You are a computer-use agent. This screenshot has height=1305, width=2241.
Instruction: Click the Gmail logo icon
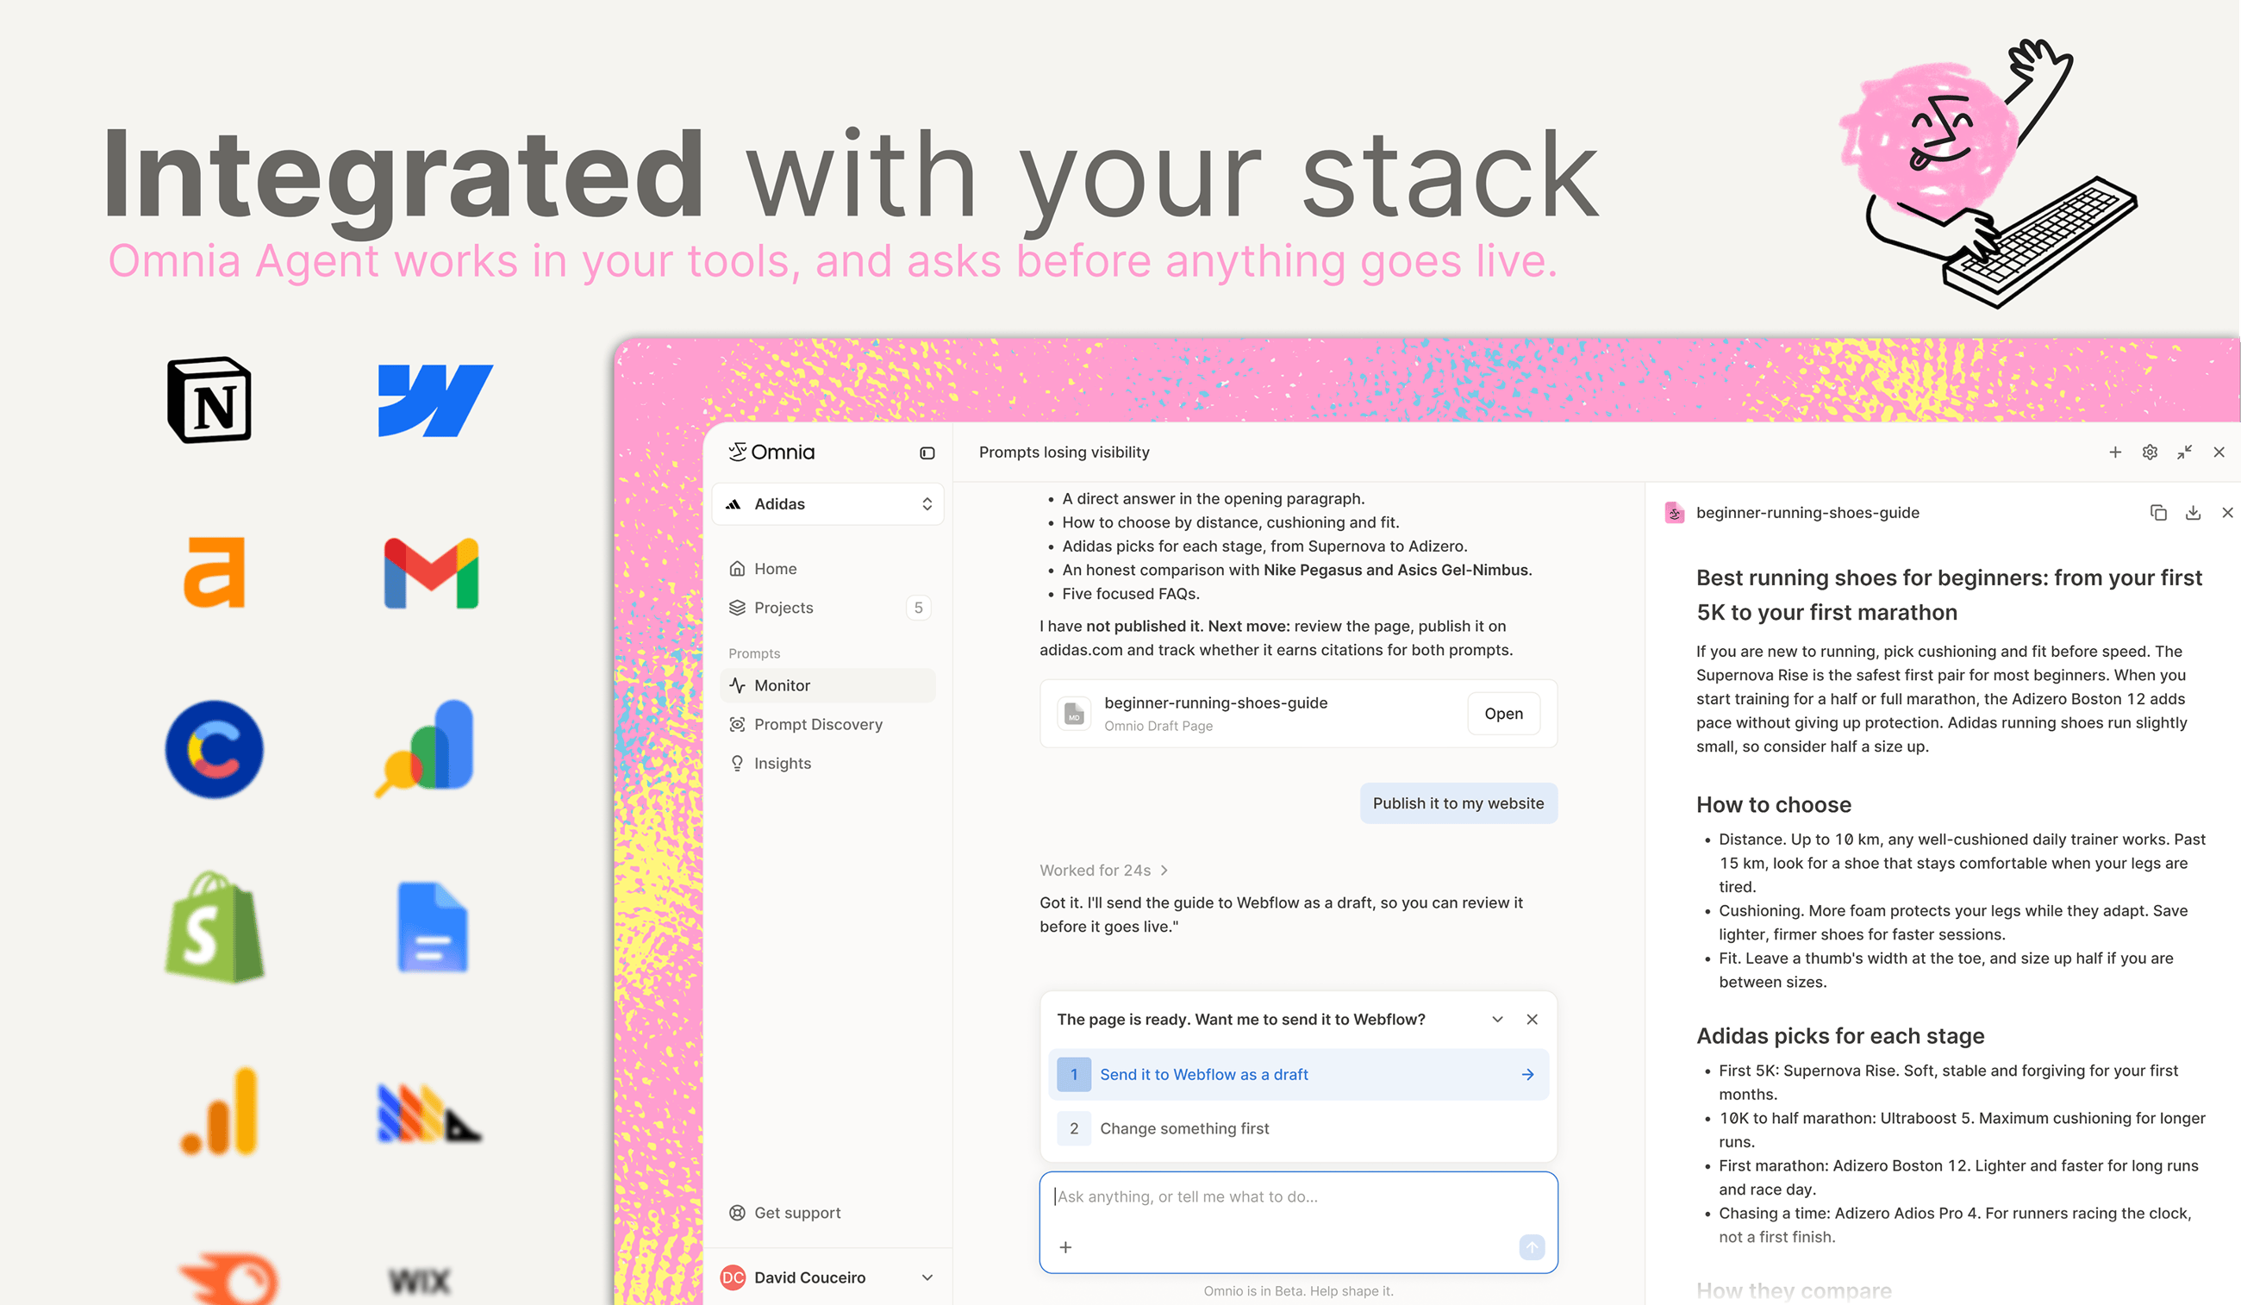[x=431, y=574]
